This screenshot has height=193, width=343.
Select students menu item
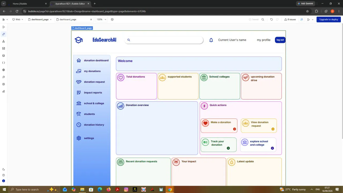click(89, 114)
